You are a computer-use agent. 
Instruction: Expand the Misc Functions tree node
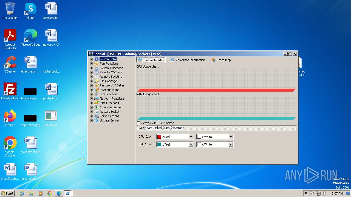[92, 103]
